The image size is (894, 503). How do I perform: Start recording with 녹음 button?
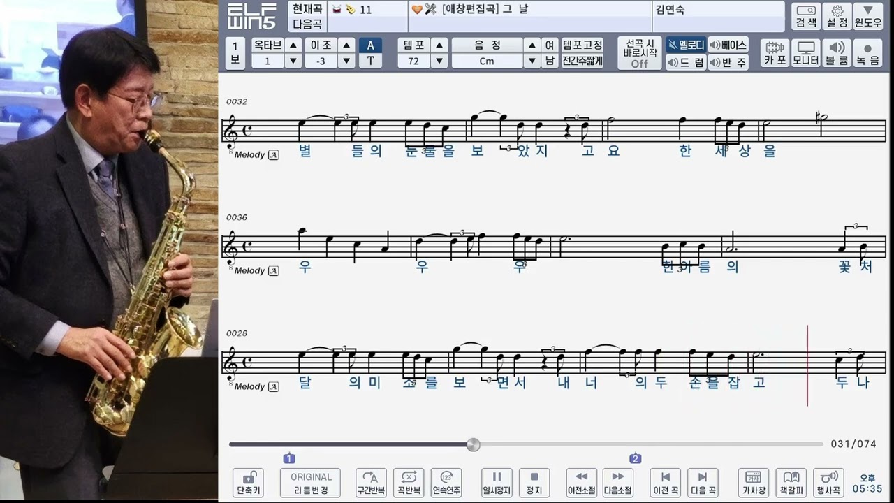point(868,53)
